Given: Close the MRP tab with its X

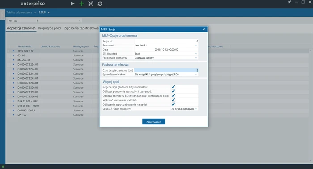Looking at the screenshot, I should tap(48, 13).
